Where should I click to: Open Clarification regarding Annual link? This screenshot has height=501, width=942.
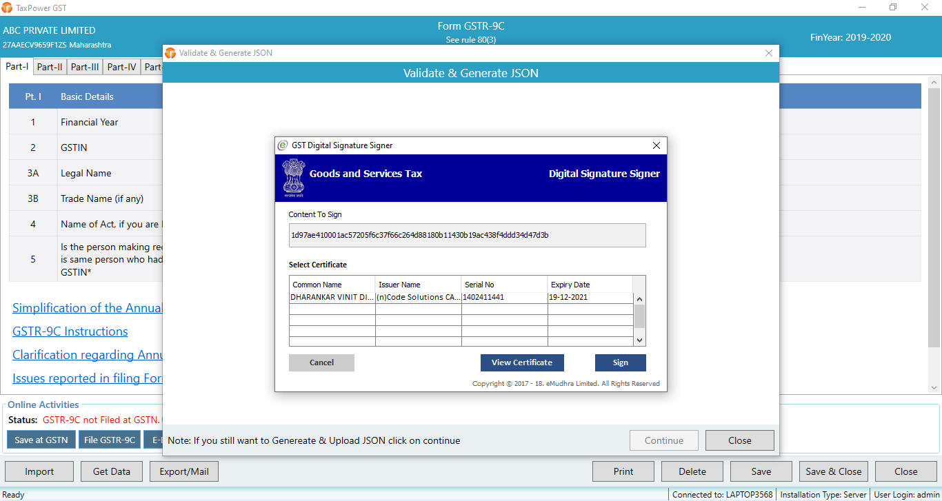(88, 355)
